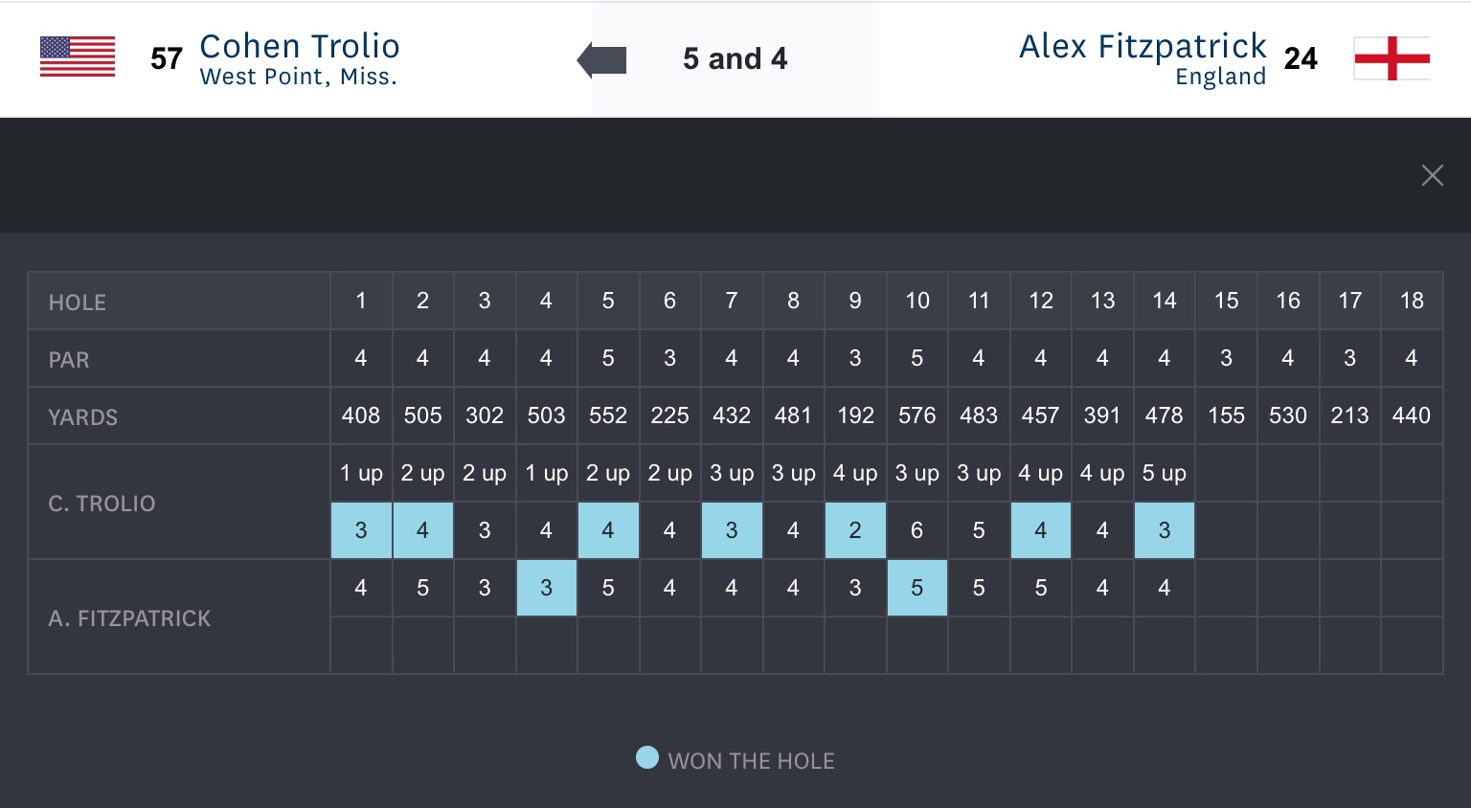Select hole 1 column header
Image resolution: width=1471 pixels, height=808 pixels.
click(361, 301)
